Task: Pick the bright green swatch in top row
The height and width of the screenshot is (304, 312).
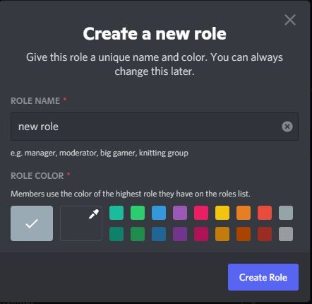Action: [138, 213]
